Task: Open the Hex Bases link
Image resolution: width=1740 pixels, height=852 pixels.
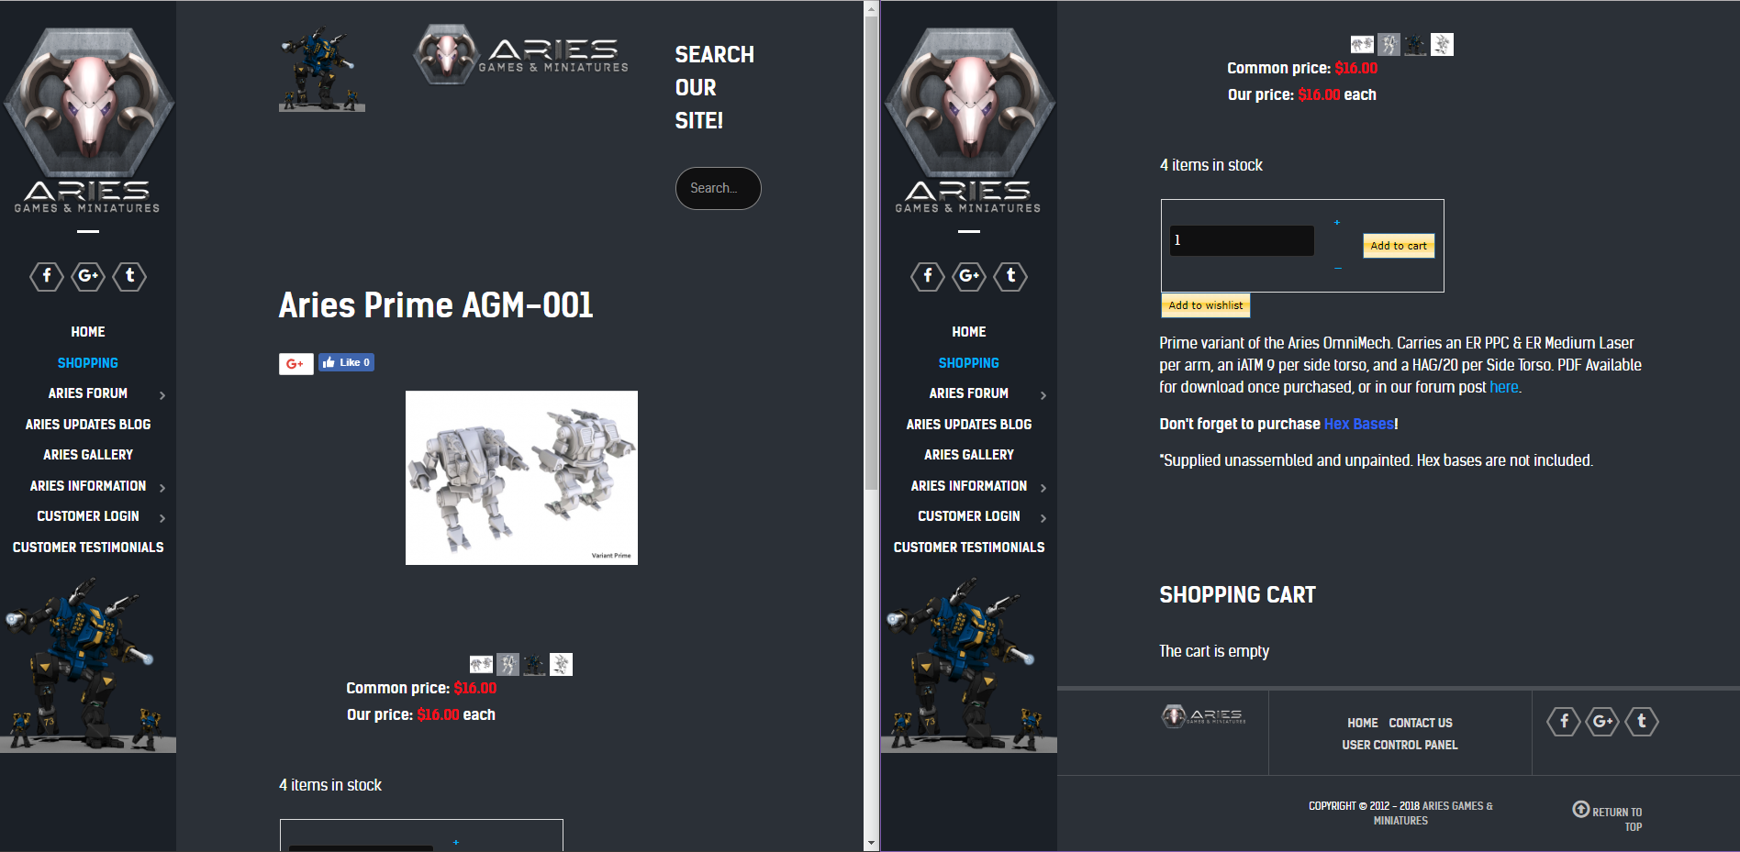Action: tap(1359, 424)
